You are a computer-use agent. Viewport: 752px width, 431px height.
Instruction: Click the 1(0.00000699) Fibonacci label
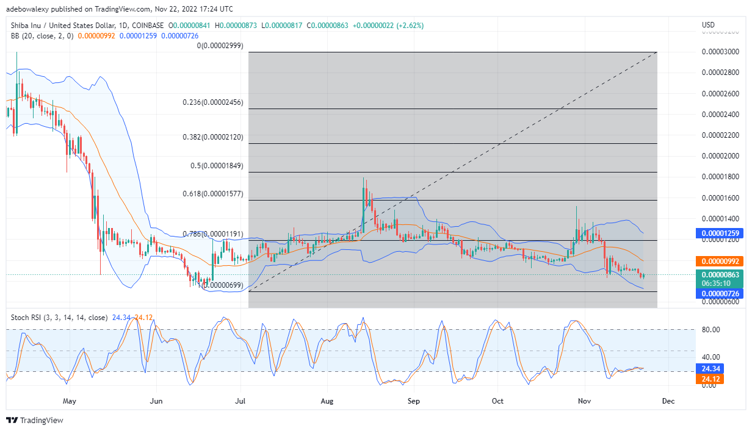222,285
